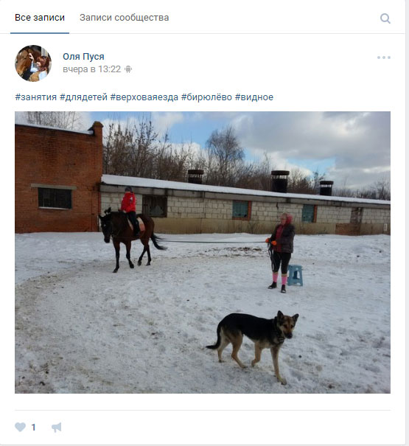This screenshot has height=446, width=409.
Task: Follow the #длядетей hashtag
Action: 83,97
